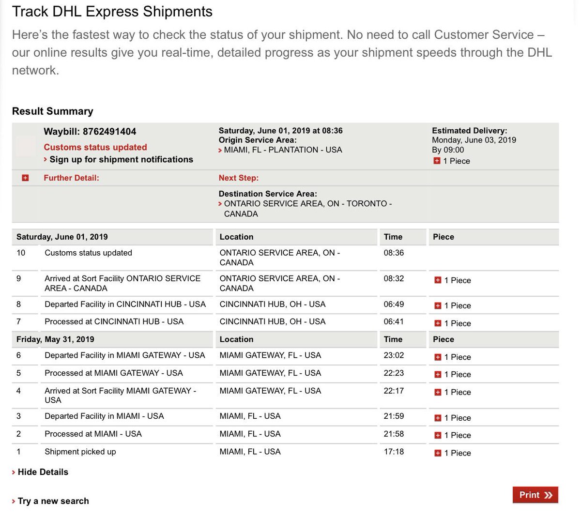The width and height of the screenshot is (581, 518).
Task: Click Departed Facility in MIAMI - USA
Action: 104,416
